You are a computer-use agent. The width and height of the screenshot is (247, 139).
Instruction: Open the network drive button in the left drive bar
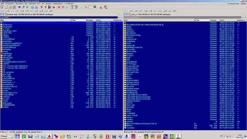coord(51,11)
